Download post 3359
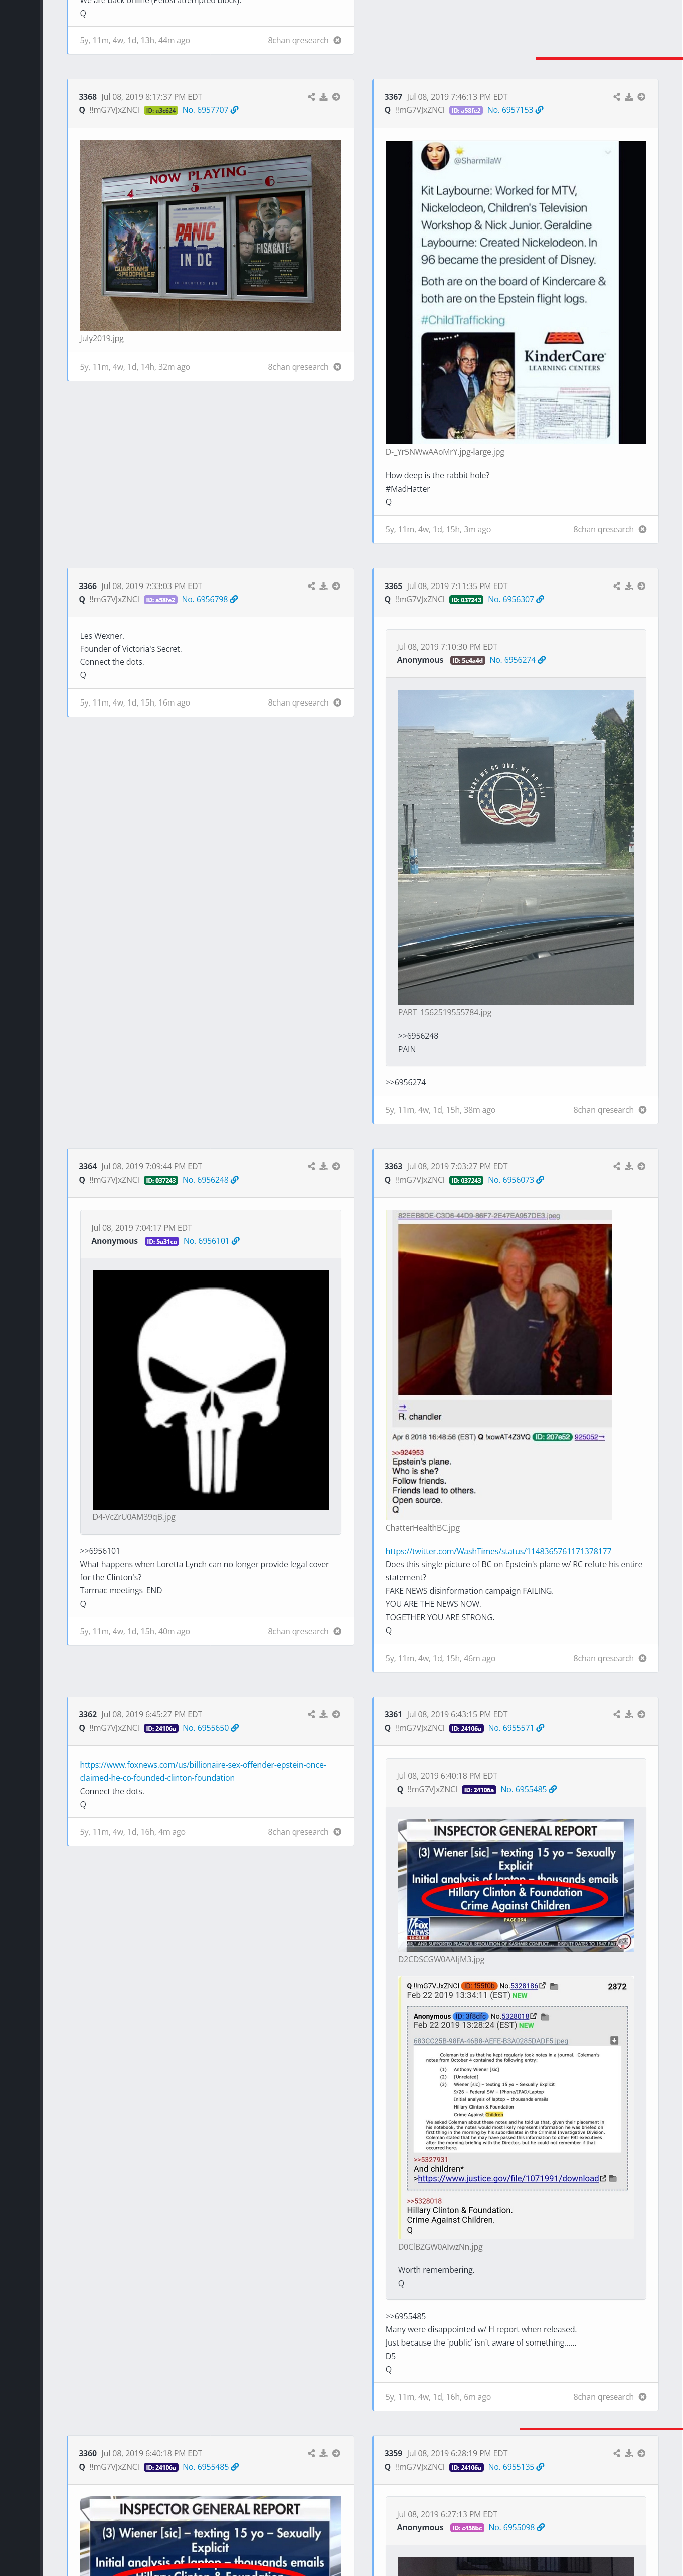The image size is (683, 2576). 629,2453
